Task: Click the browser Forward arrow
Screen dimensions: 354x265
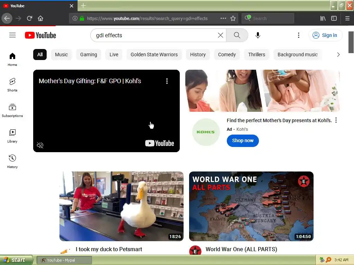Action: tap(18, 19)
